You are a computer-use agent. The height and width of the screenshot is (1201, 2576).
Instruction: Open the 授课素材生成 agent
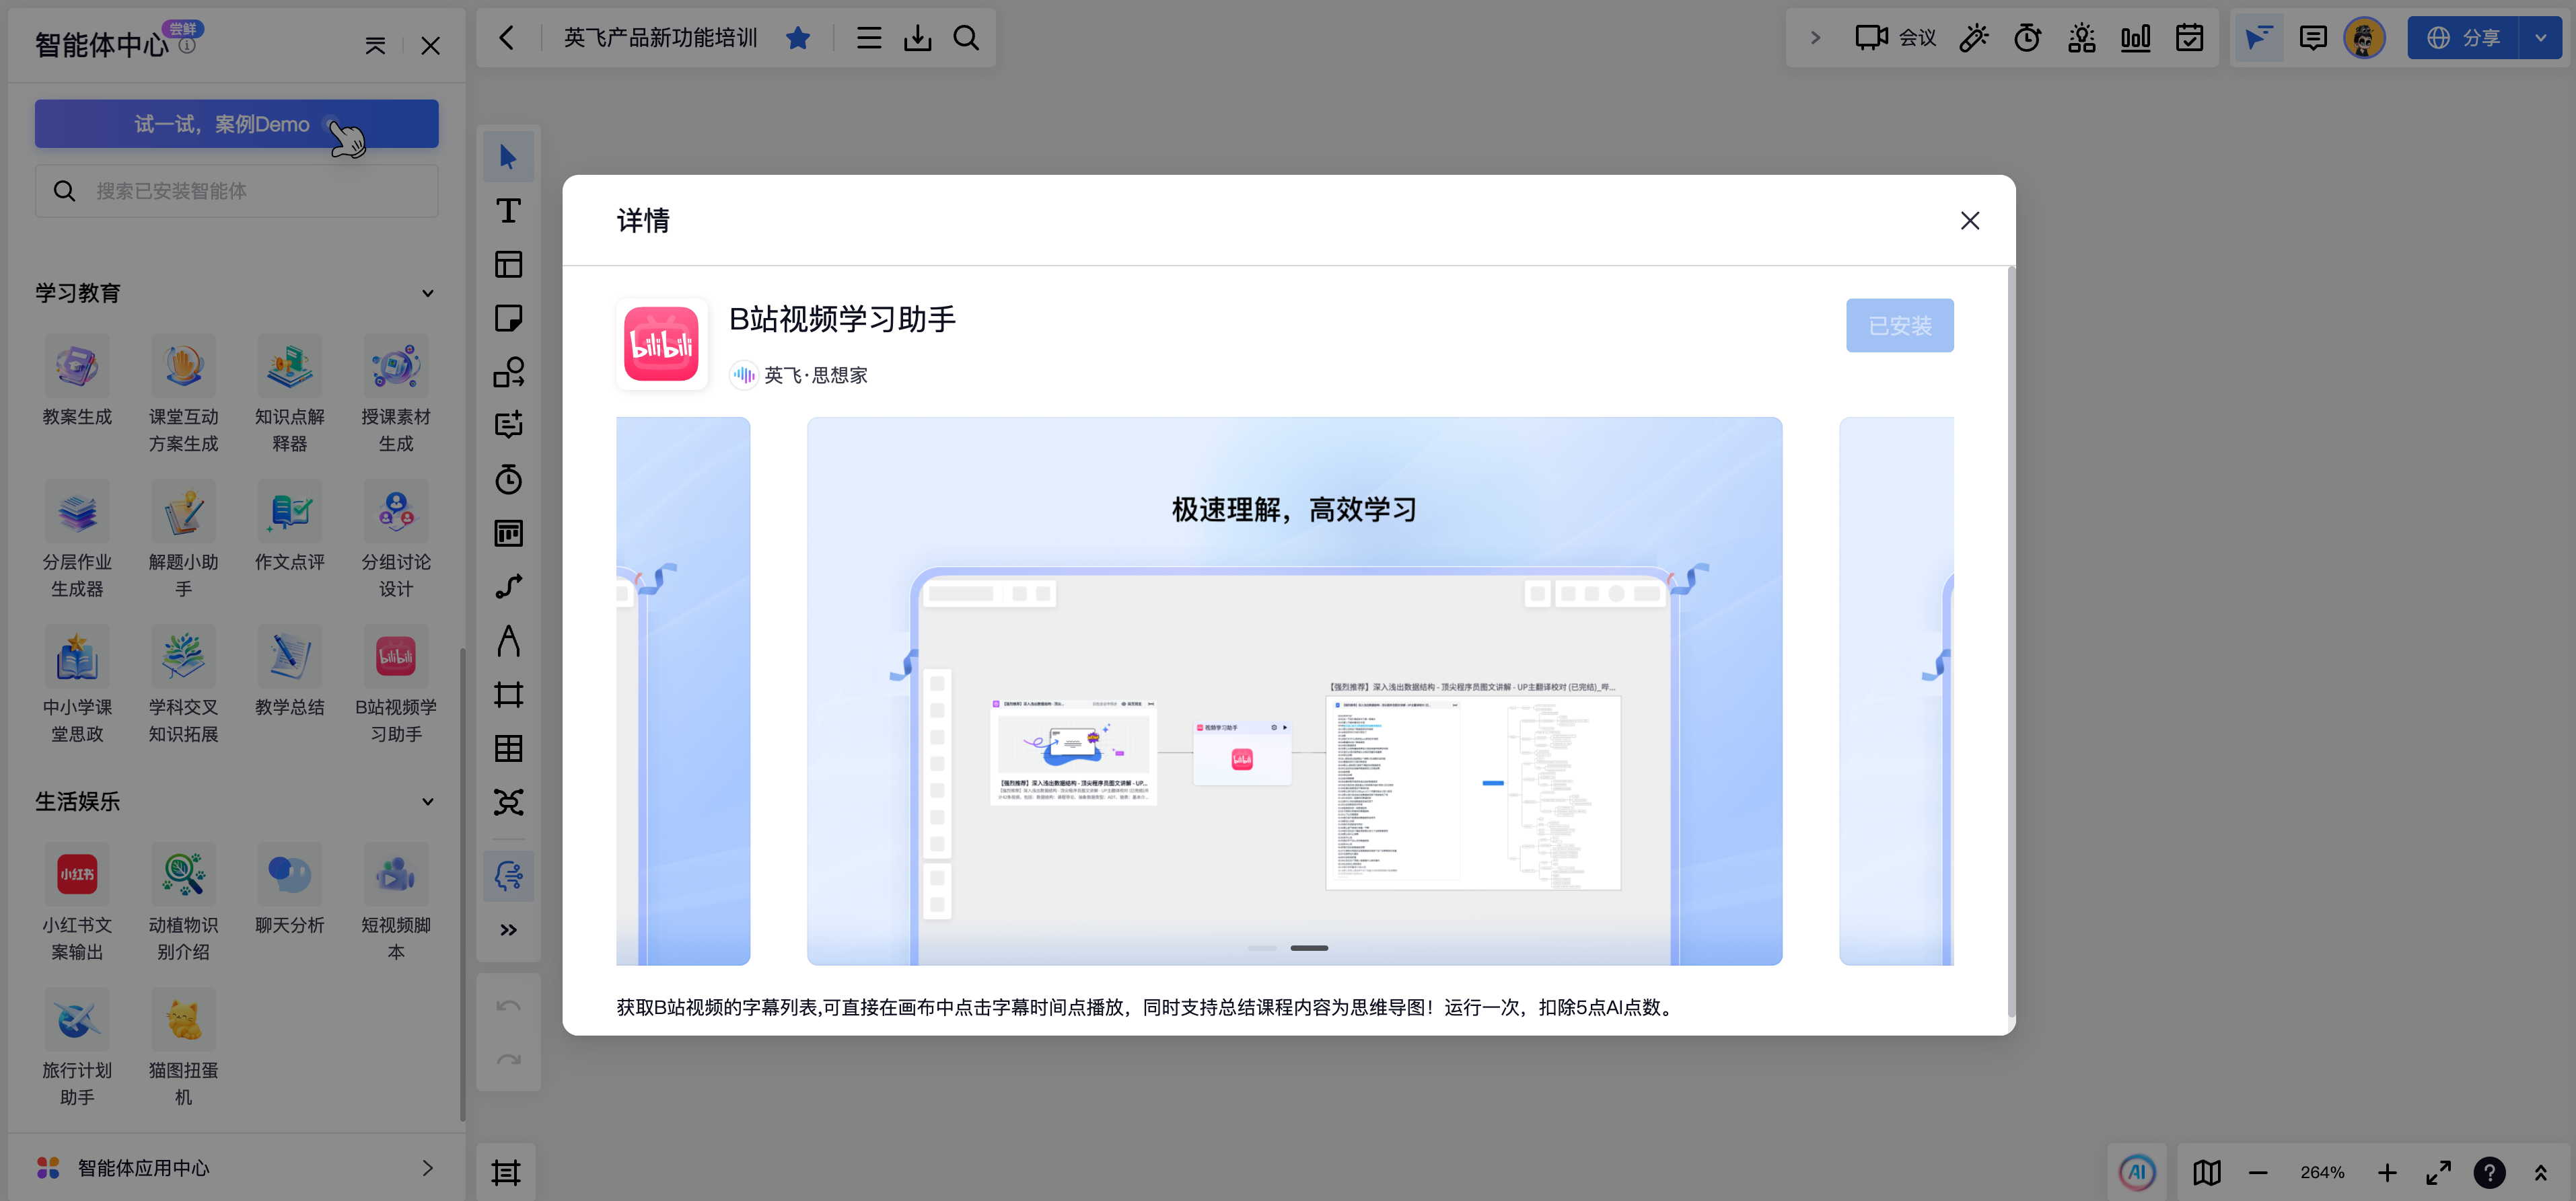[396, 393]
